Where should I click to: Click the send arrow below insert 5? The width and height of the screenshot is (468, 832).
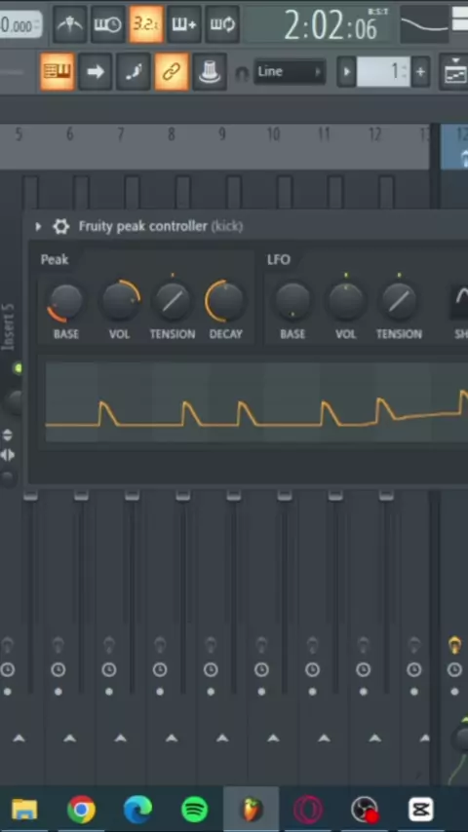click(19, 738)
